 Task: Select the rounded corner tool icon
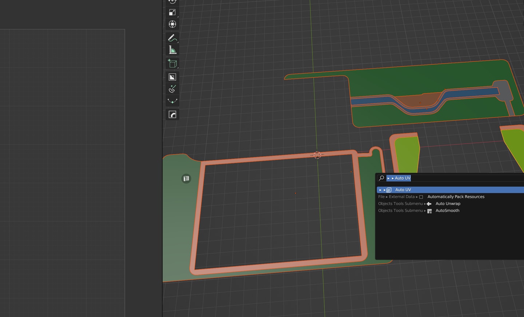172,115
